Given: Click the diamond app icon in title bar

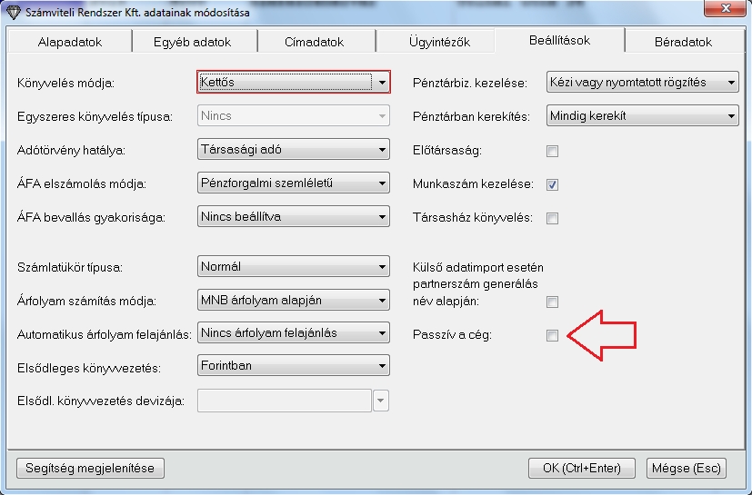Looking at the screenshot, I should (13, 13).
